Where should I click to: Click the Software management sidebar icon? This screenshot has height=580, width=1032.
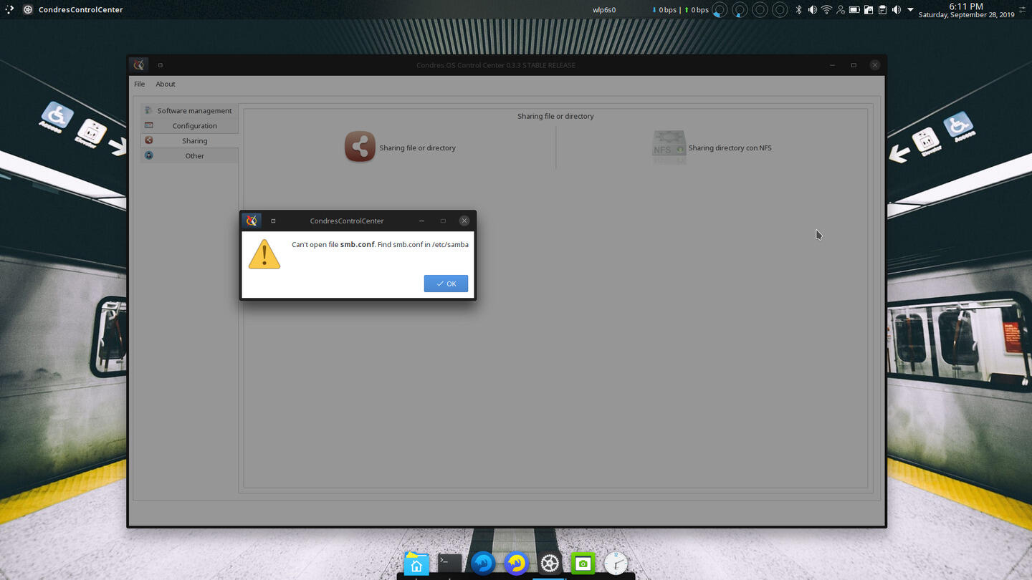click(148, 110)
